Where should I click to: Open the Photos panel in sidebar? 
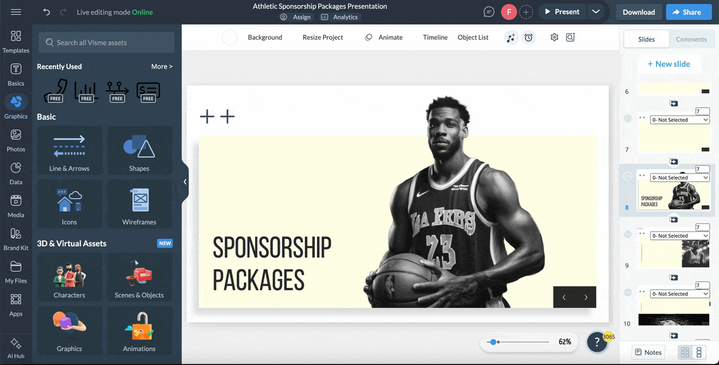[16, 140]
